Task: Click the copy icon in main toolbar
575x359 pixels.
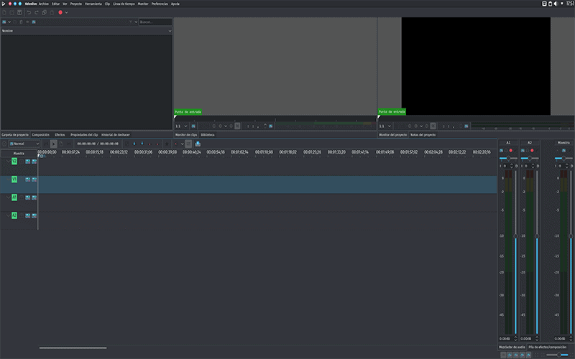Action: pos(44,12)
